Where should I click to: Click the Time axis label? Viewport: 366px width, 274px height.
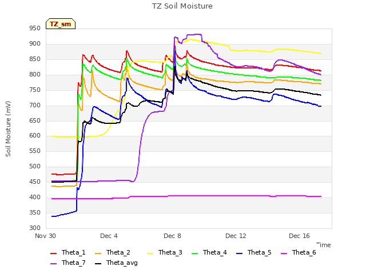coord(324,245)
